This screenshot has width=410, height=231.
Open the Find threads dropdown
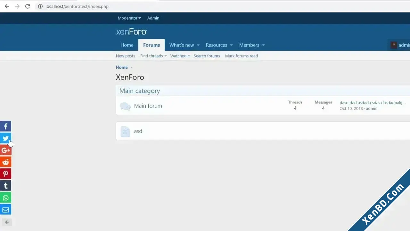click(x=153, y=56)
